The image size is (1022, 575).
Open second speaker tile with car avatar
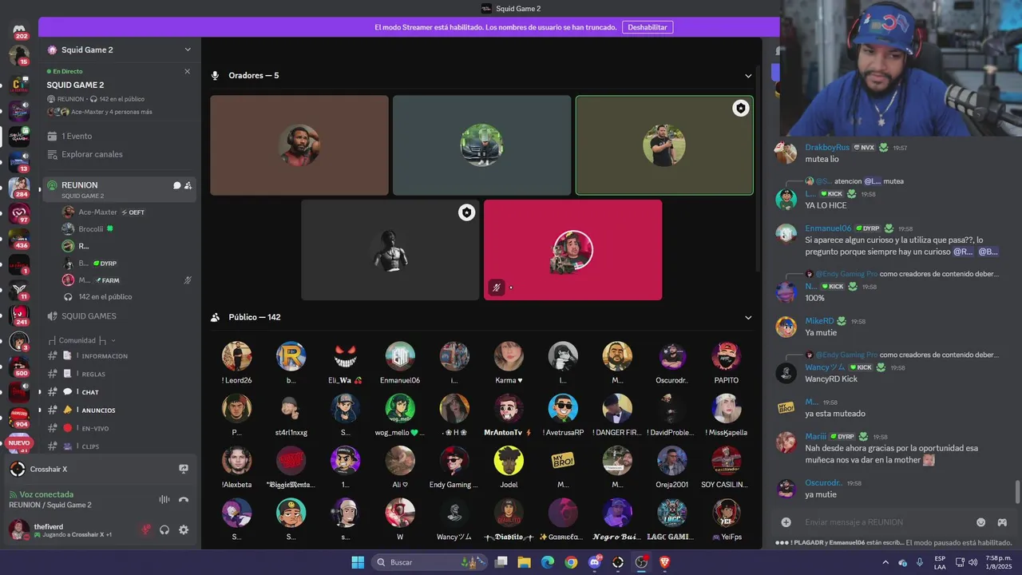481,145
